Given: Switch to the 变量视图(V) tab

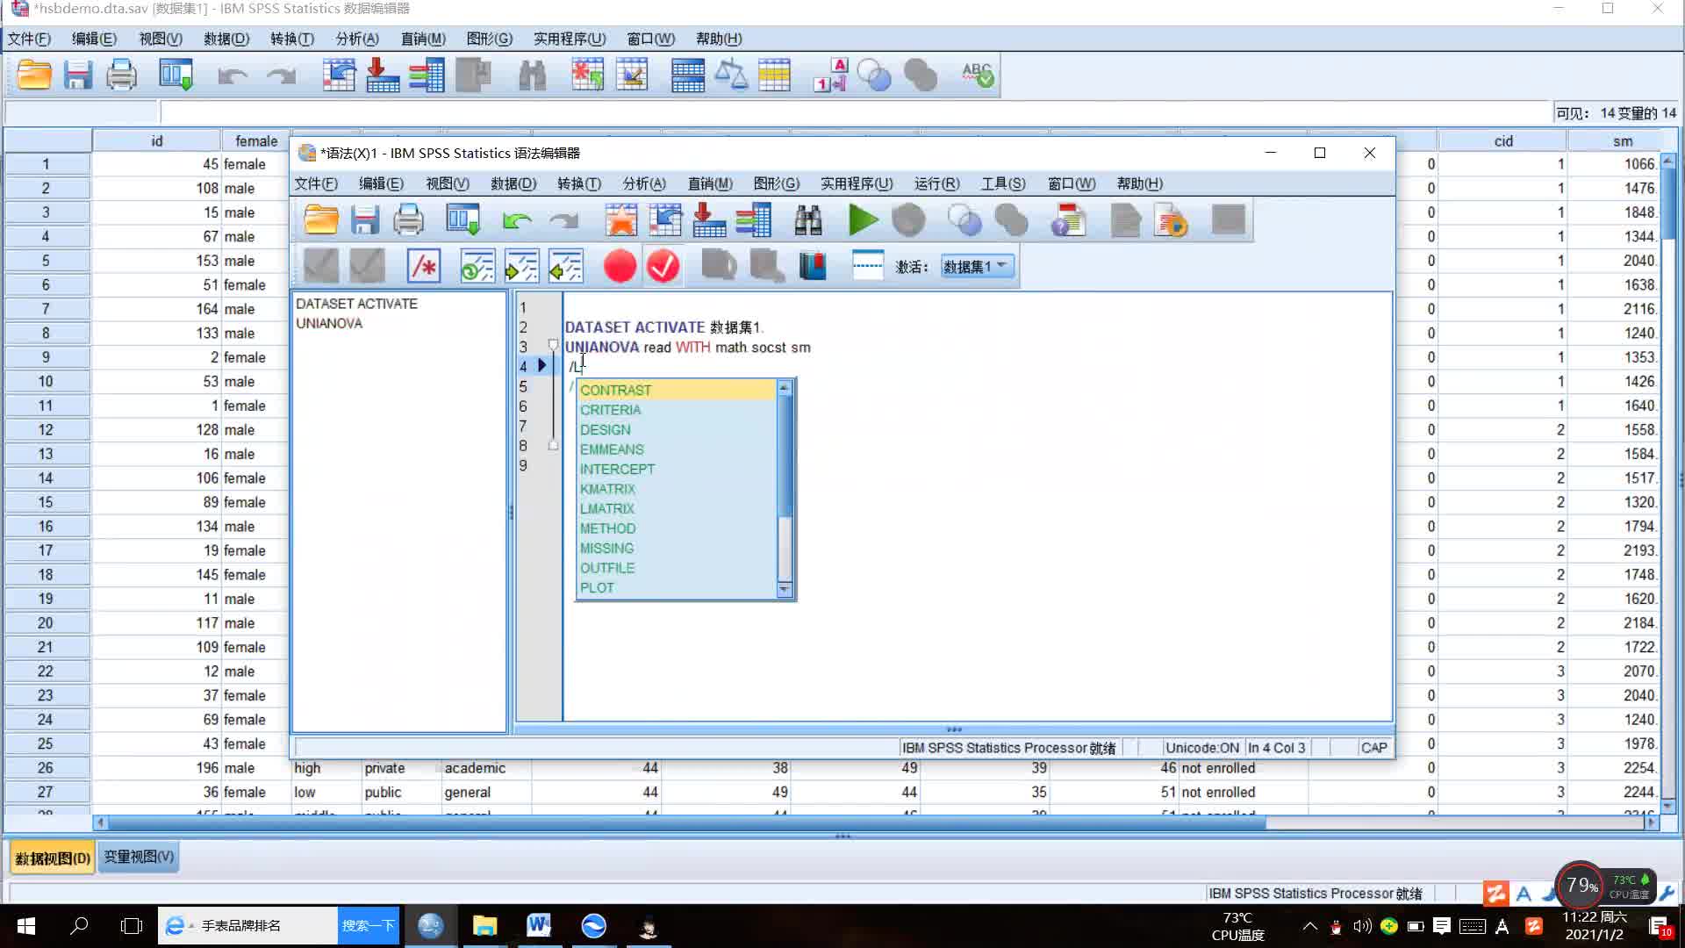Looking at the screenshot, I should click(x=139, y=857).
